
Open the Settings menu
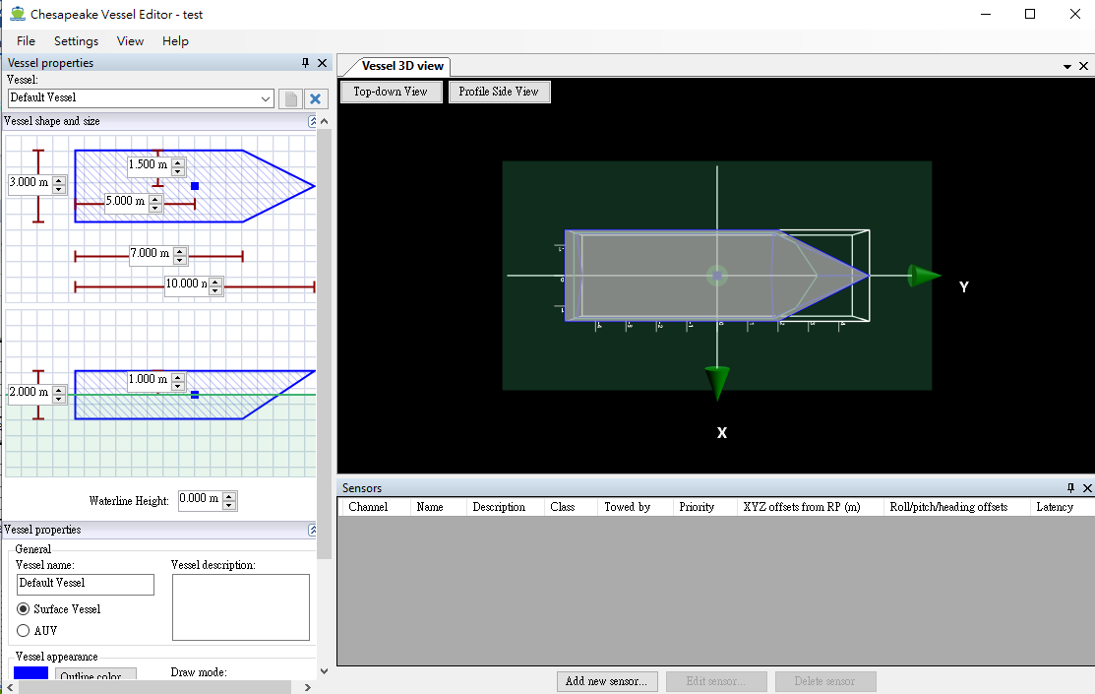tap(76, 41)
